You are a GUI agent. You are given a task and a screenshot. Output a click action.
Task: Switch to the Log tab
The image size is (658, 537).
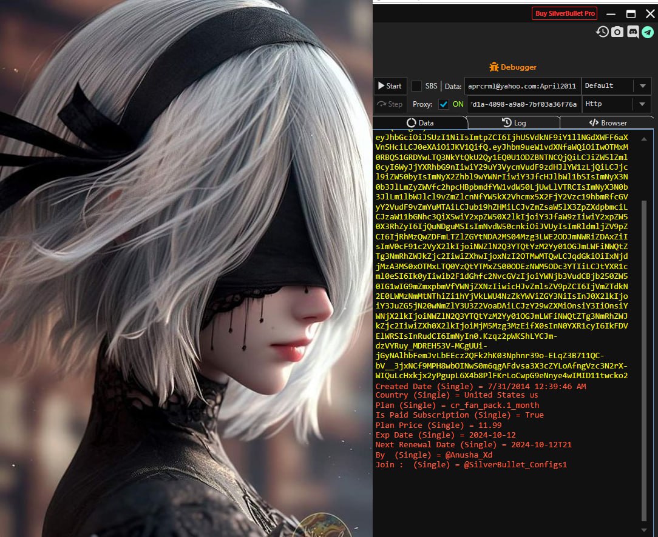coord(514,122)
